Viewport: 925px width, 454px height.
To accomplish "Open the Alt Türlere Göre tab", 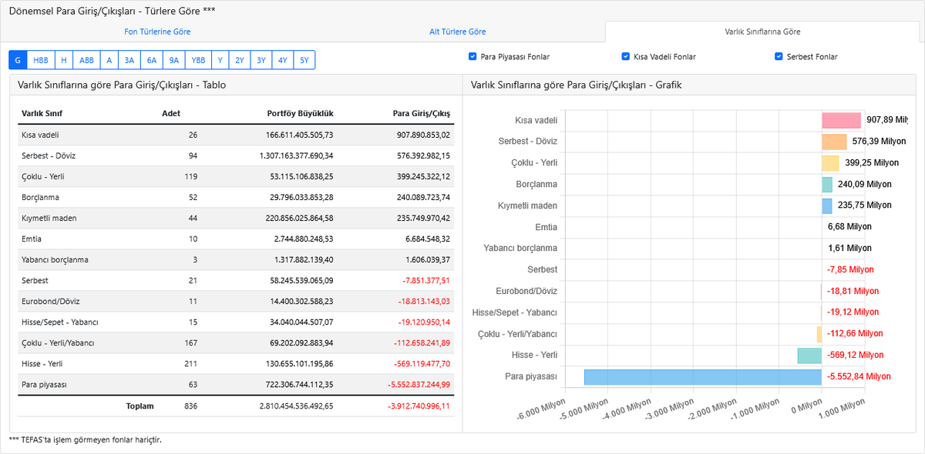I will [x=458, y=32].
